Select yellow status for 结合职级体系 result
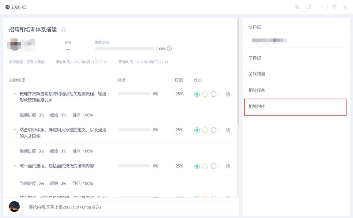 pos(205,130)
